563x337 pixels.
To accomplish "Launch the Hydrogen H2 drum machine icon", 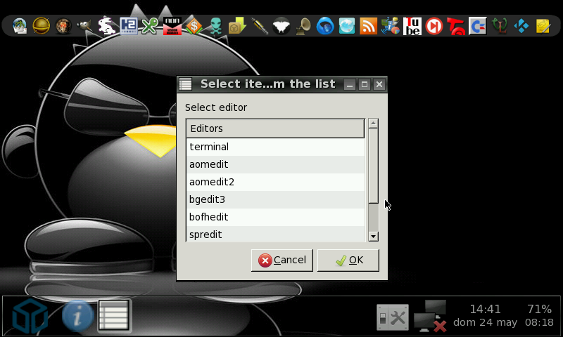I will [129, 26].
